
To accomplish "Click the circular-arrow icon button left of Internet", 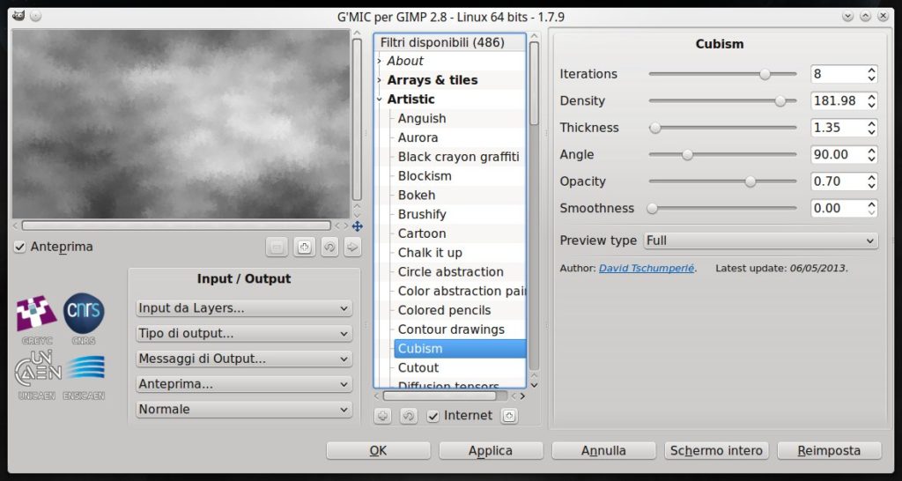I will pos(409,416).
